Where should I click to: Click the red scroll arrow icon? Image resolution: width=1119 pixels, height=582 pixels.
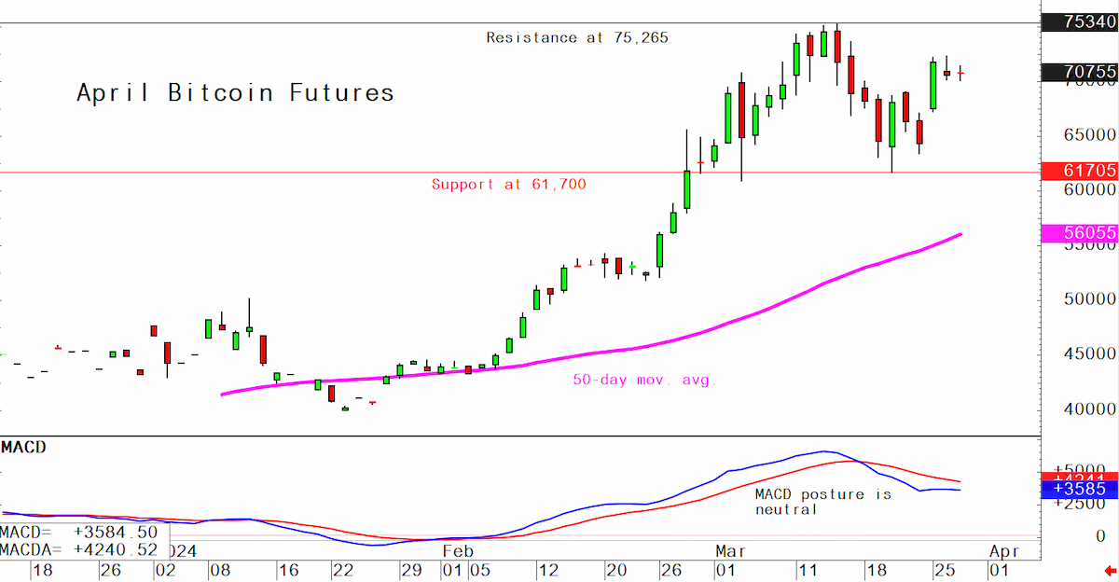tap(1111, 570)
